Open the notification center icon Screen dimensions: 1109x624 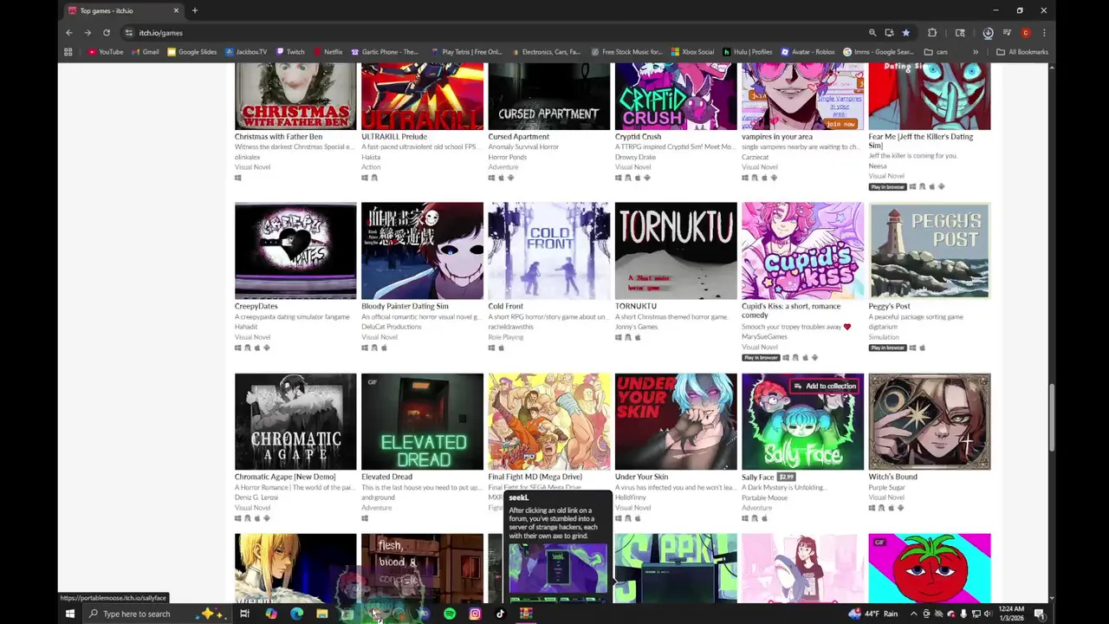1039,614
